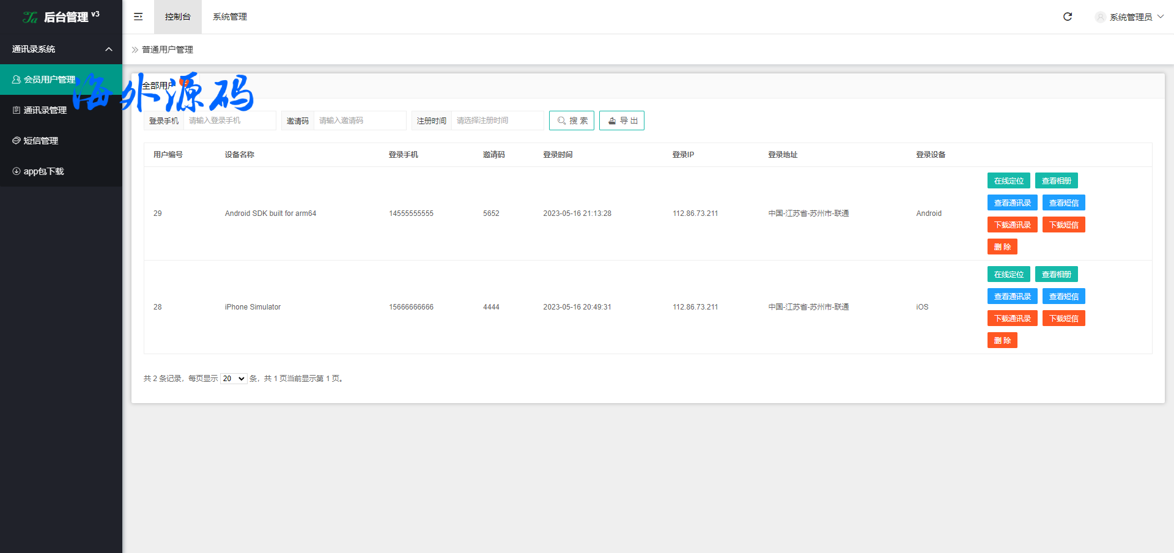
Task: Switch to the 控制台 top tab
Action: click(x=177, y=17)
